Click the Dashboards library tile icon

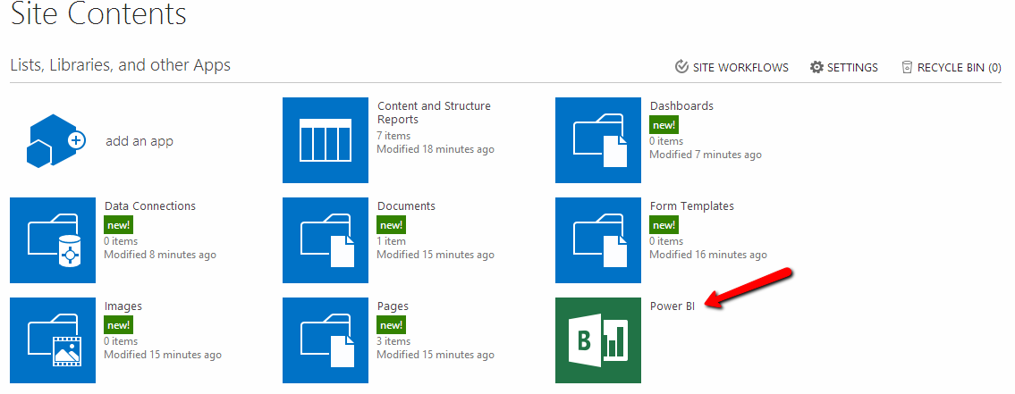pyautogui.click(x=598, y=140)
